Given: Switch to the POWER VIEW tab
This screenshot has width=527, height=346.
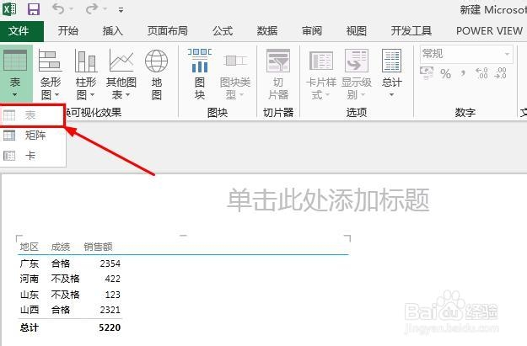Looking at the screenshot, I should 489,31.
